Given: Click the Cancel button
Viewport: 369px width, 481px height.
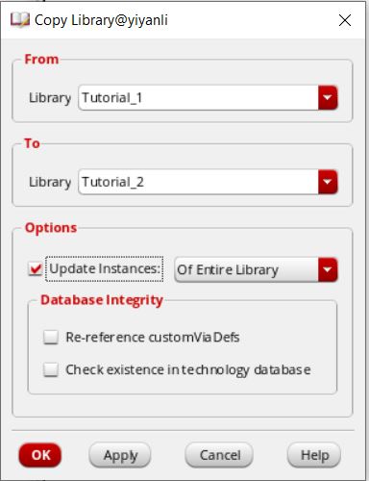Looking at the screenshot, I should (219, 455).
